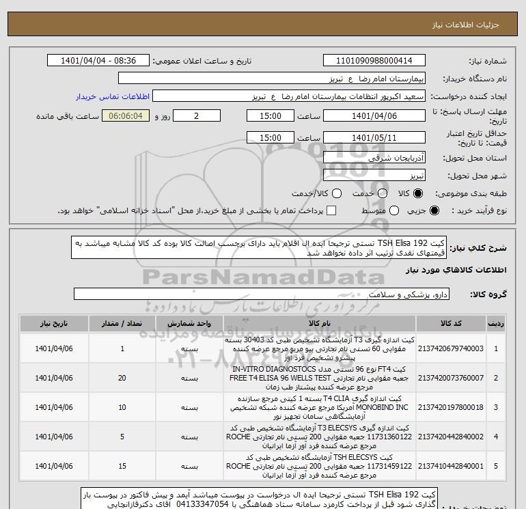Click the quantity 5 in row 4
This screenshot has width=526, height=509.
122,437
